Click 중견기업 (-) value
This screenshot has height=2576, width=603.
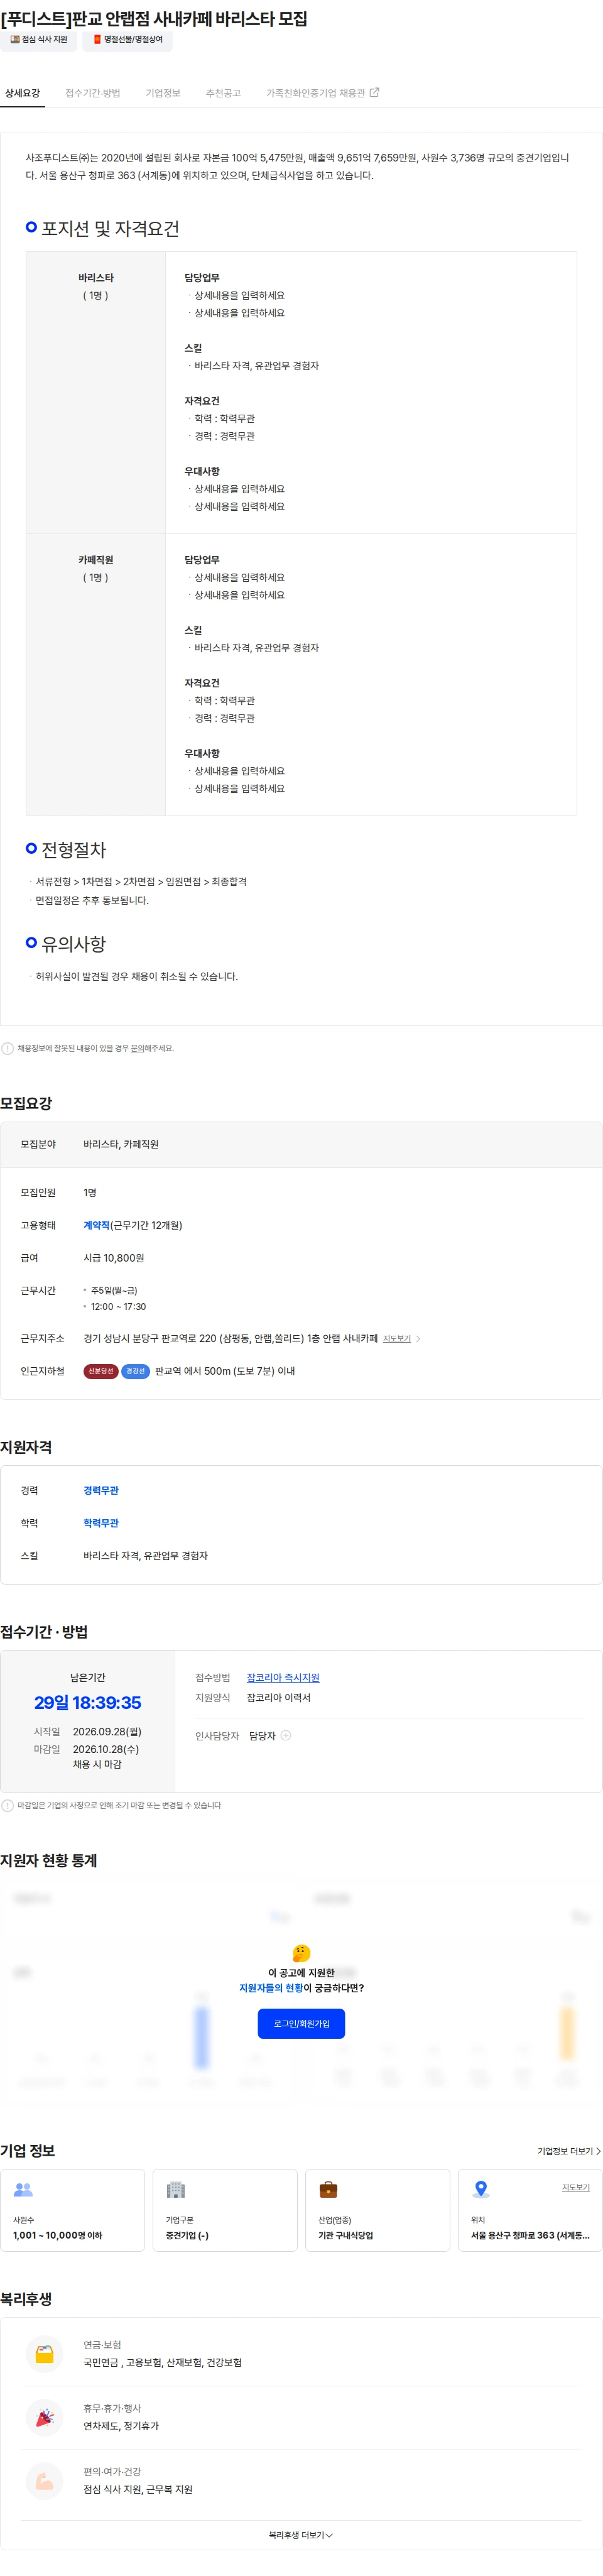coord(187,2236)
